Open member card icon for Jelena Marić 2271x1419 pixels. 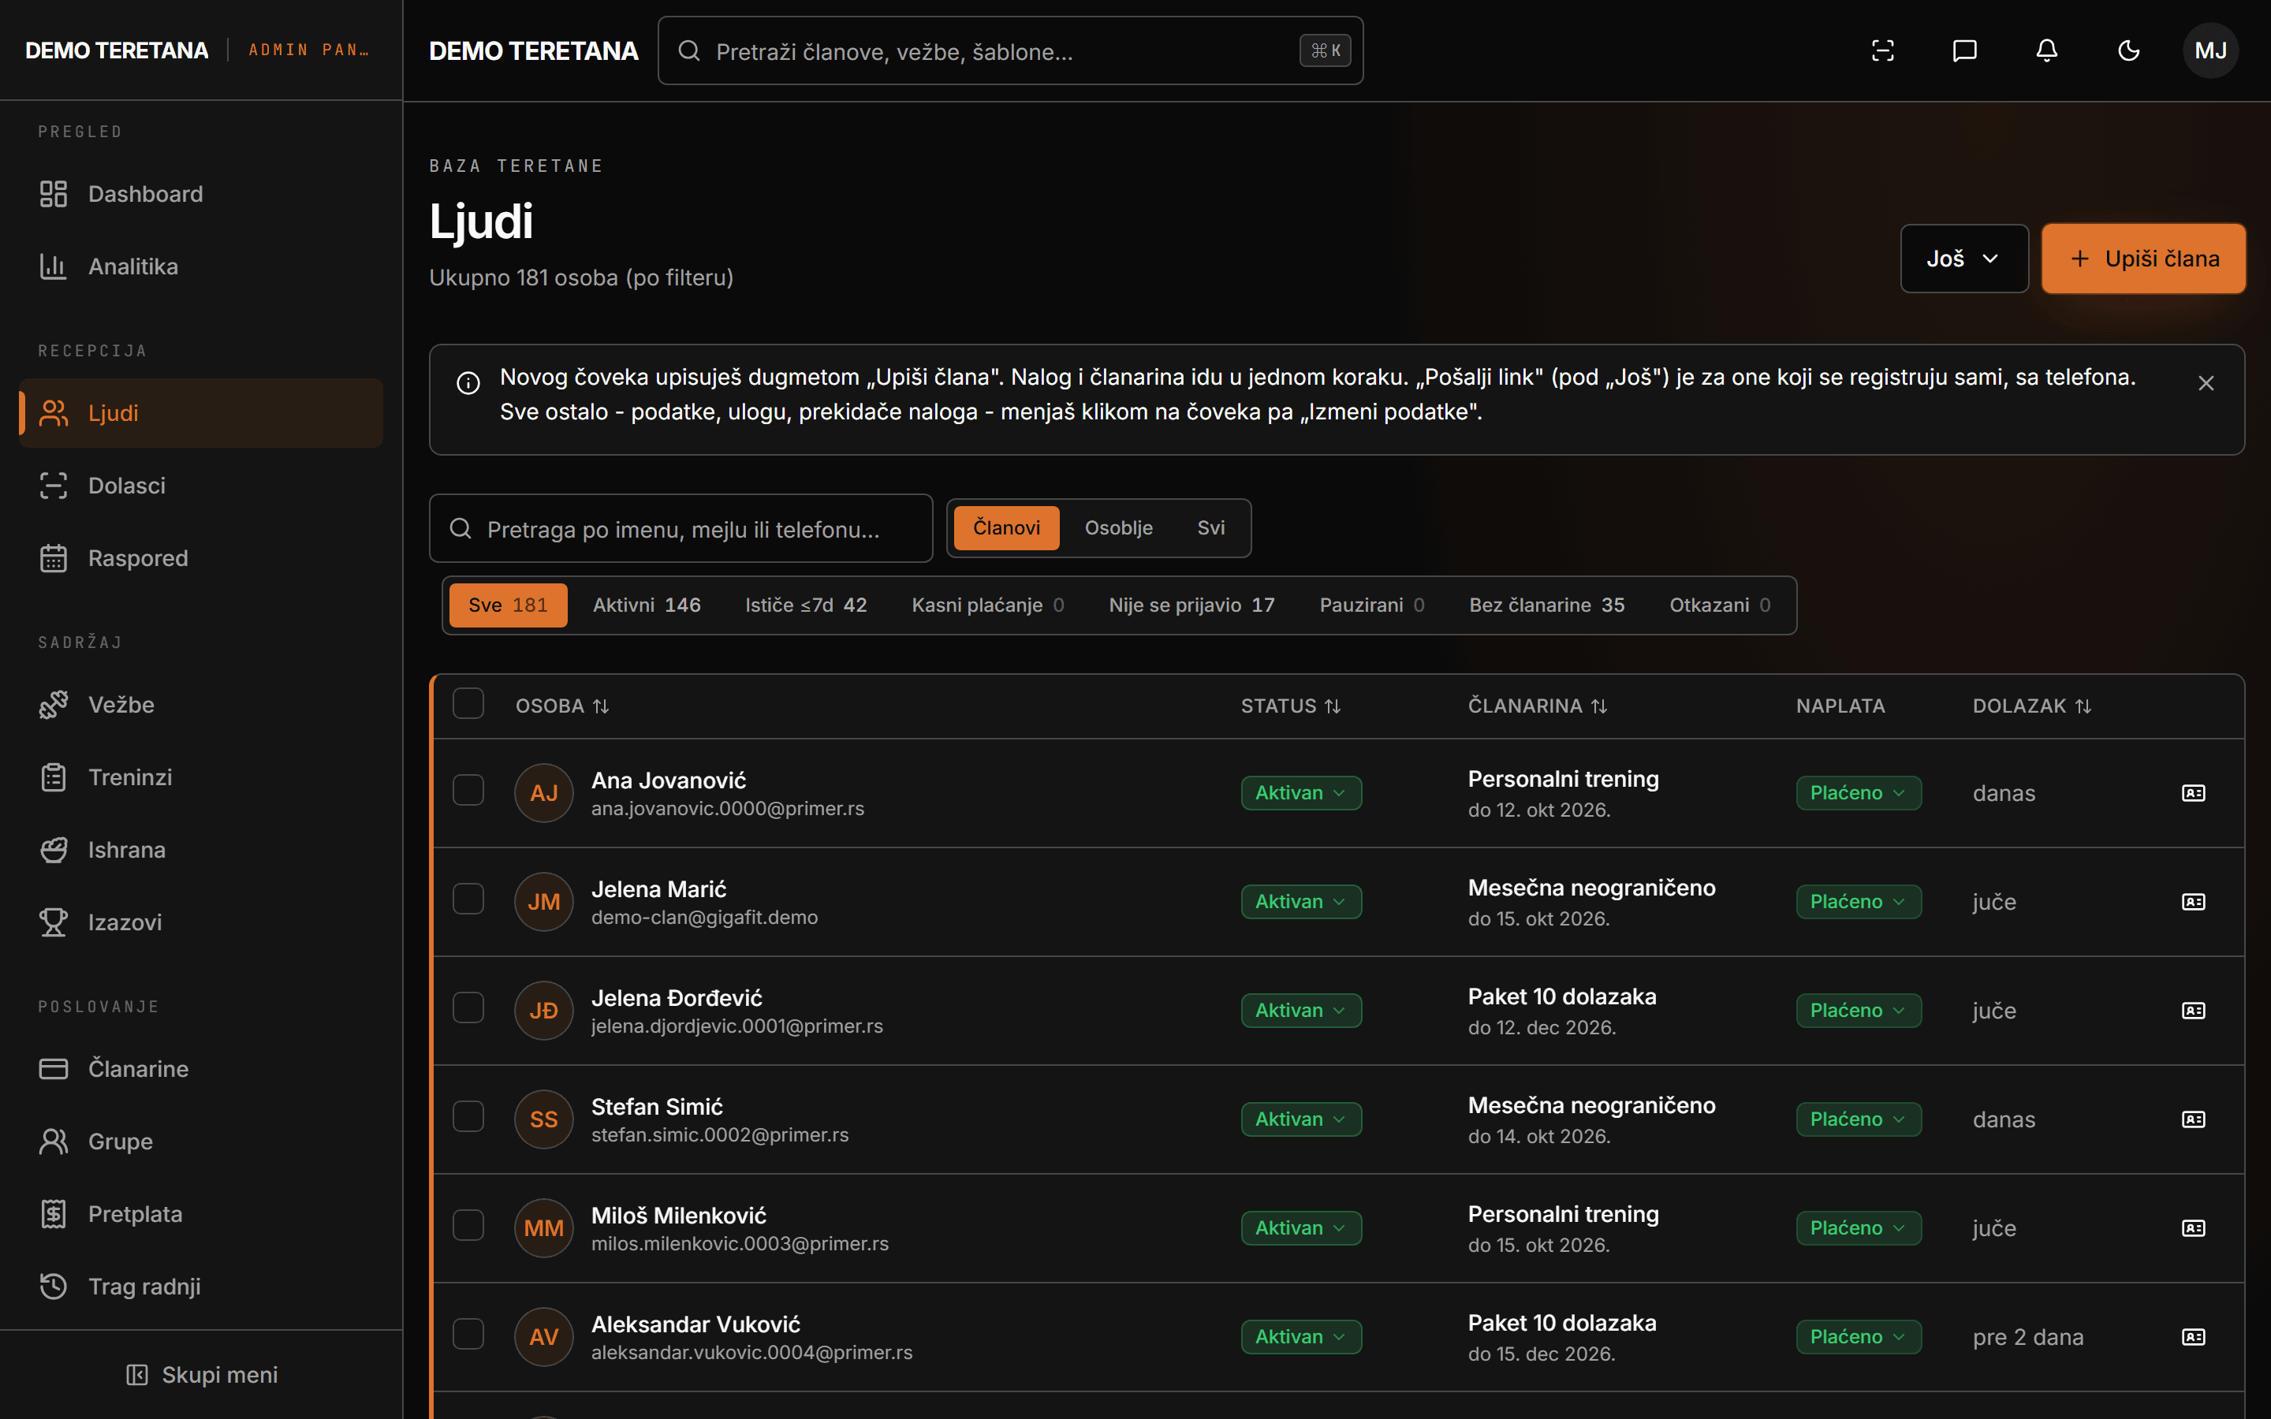pos(2193,902)
